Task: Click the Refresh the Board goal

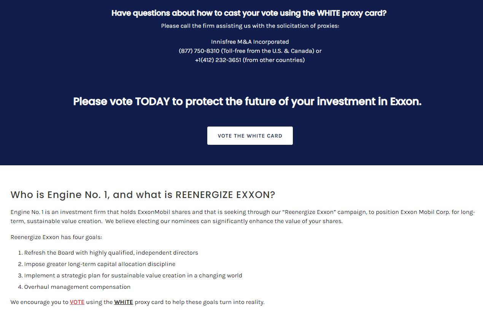Action: point(111,253)
